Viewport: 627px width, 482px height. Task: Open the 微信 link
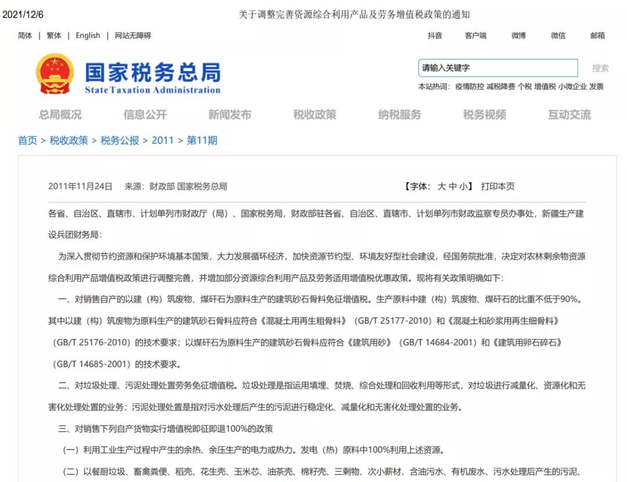(x=558, y=35)
